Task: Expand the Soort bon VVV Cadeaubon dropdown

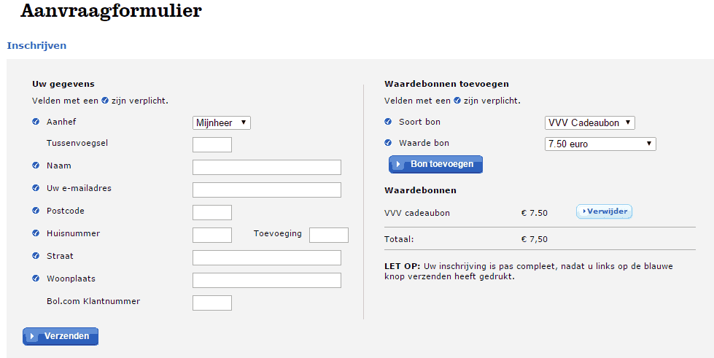Action: pyautogui.click(x=590, y=123)
